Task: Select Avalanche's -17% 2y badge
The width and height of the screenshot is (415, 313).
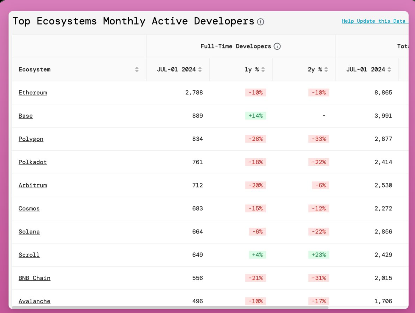Action: click(319, 301)
